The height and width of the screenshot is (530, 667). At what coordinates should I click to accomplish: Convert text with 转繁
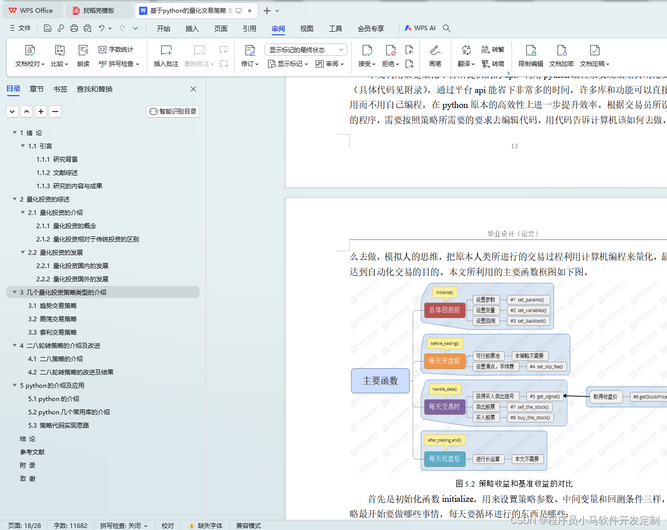493,50
